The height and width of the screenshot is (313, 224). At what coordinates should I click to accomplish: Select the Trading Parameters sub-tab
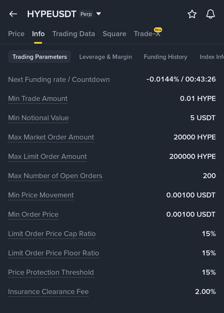point(40,57)
